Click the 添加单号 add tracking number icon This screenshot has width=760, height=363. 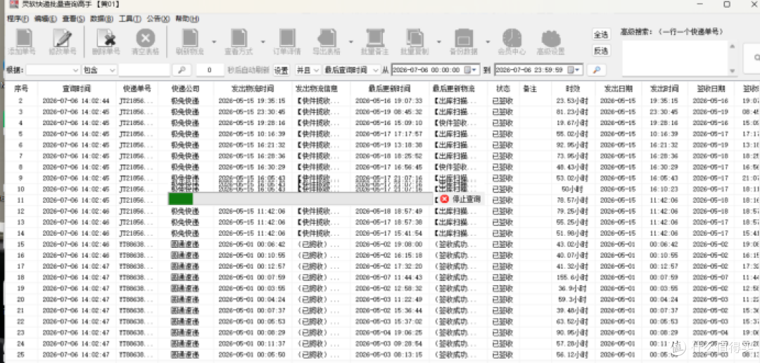(x=23, y=38)
